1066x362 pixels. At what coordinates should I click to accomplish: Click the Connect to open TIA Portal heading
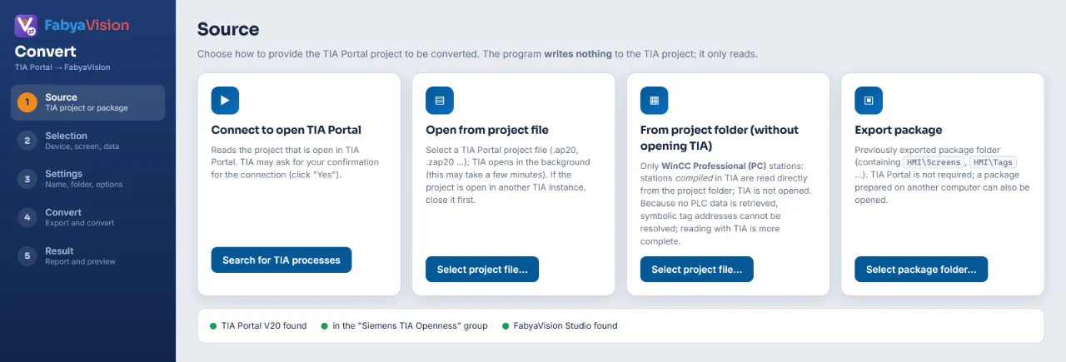(x=286, y=130)
